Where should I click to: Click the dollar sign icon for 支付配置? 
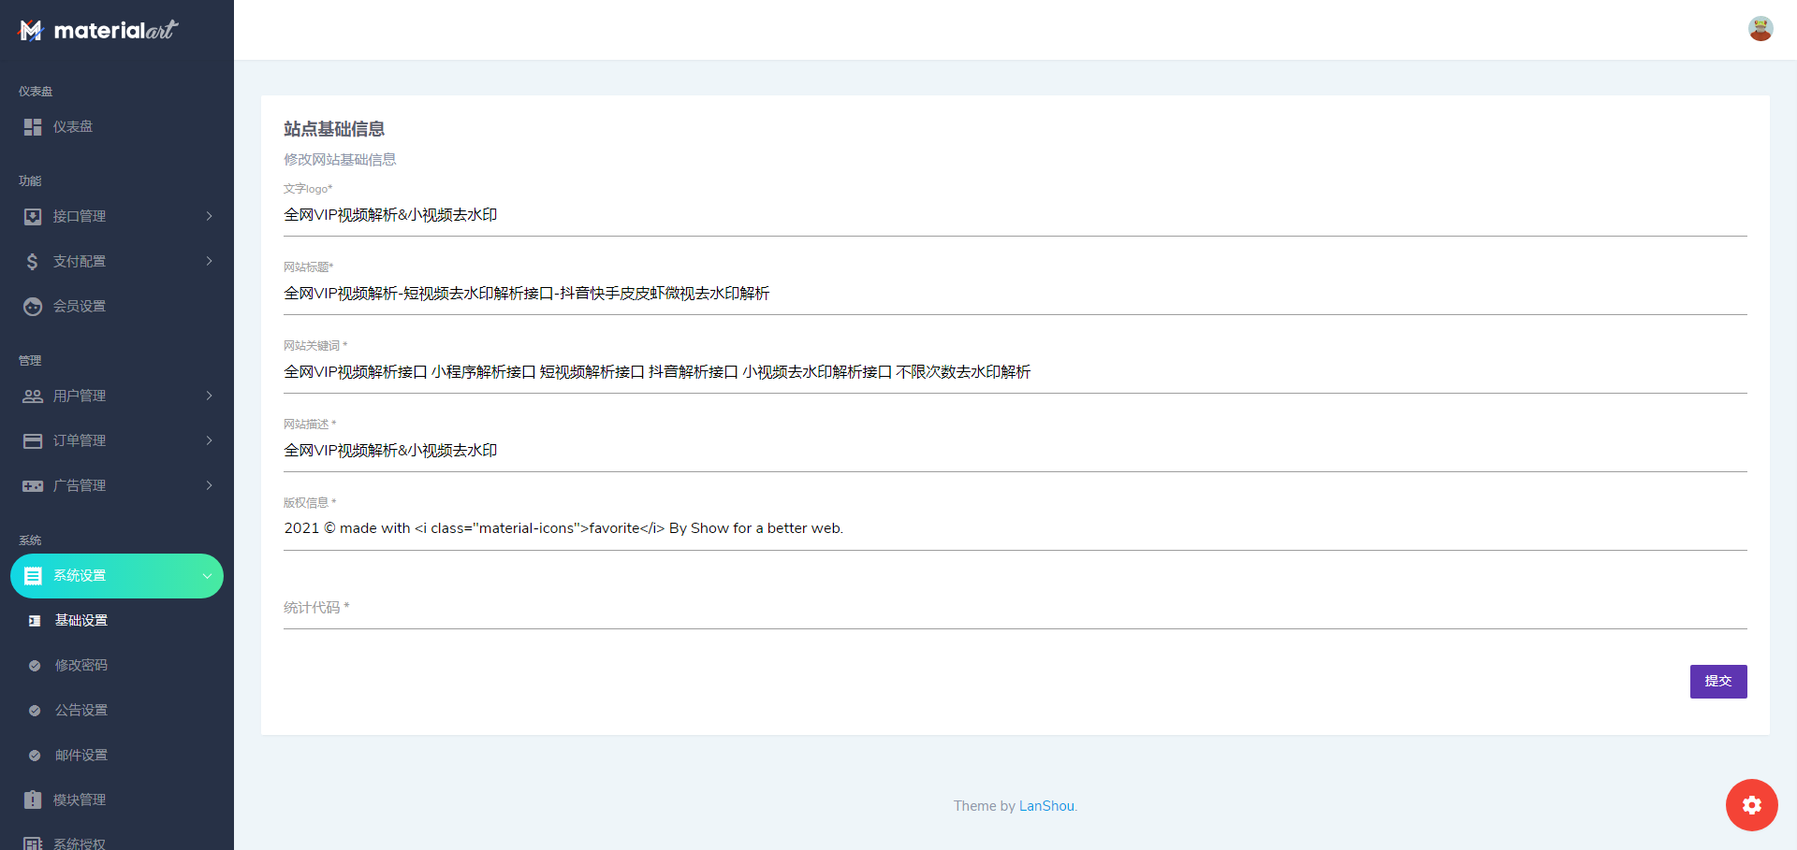click(33, 262)
